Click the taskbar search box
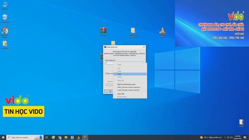This screenshot has width=249, height=140. click(x=25, y=137)
